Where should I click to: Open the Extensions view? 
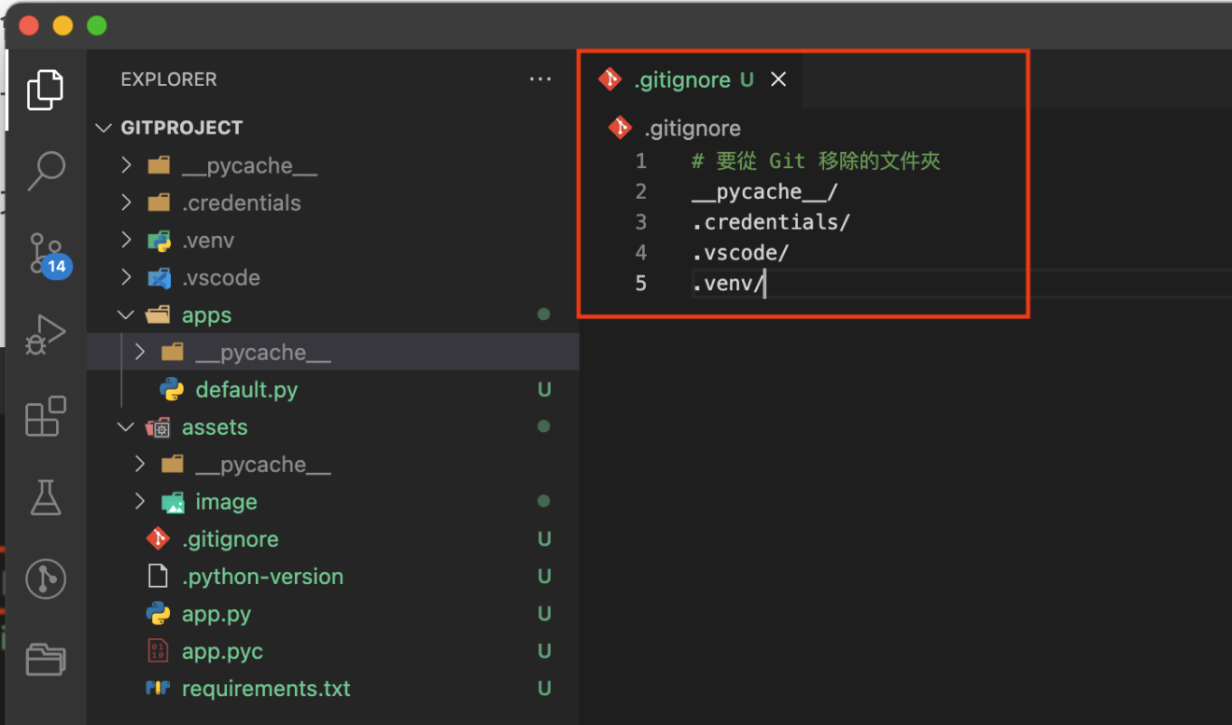point(46,416)
